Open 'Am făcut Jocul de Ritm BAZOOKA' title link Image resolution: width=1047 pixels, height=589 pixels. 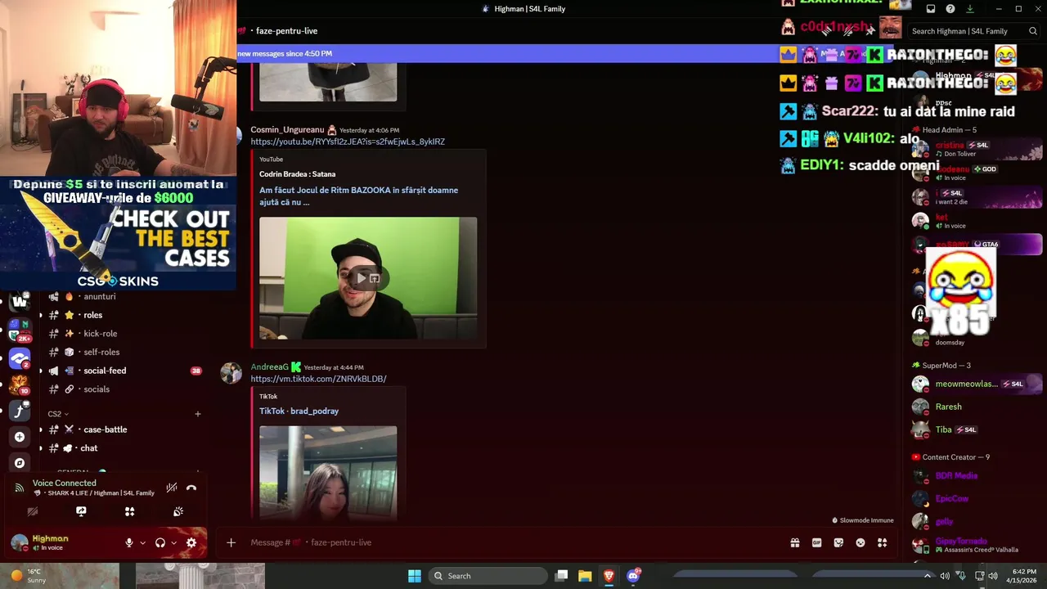pyautogui.click(x=358, y=196)
